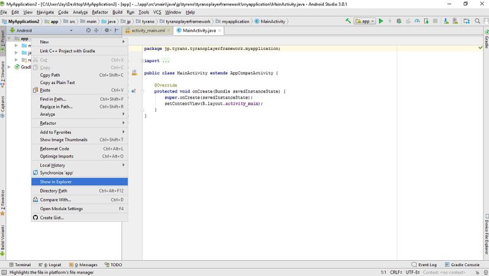Screen dimensions: 489x276
Task: Select Replace in Path...
Action: (79, 107)
